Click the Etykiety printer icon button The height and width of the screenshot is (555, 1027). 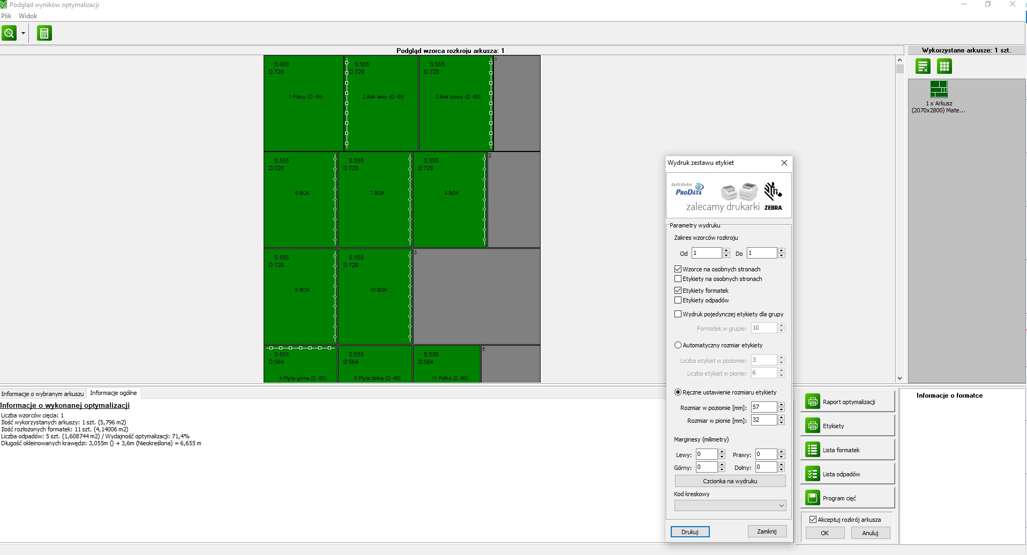click(x=813, y=425)
